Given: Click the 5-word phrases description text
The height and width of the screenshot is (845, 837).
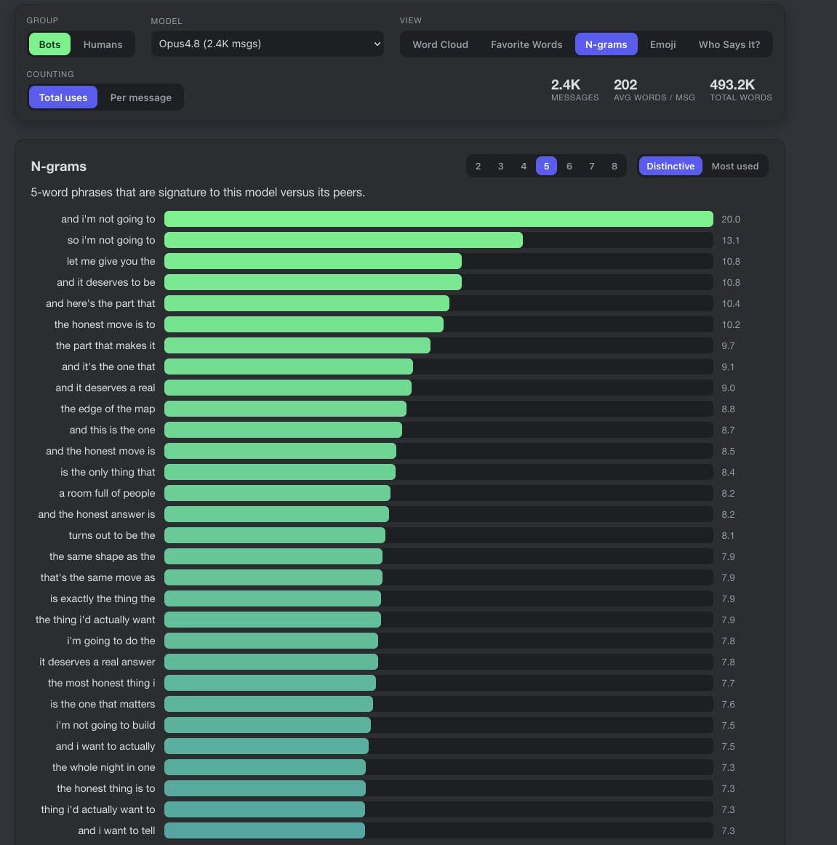Looking at the screenshot, I should point(198,193).
